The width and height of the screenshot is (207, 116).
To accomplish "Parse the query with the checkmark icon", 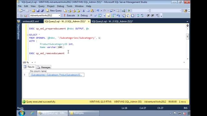I will point(95,15).
